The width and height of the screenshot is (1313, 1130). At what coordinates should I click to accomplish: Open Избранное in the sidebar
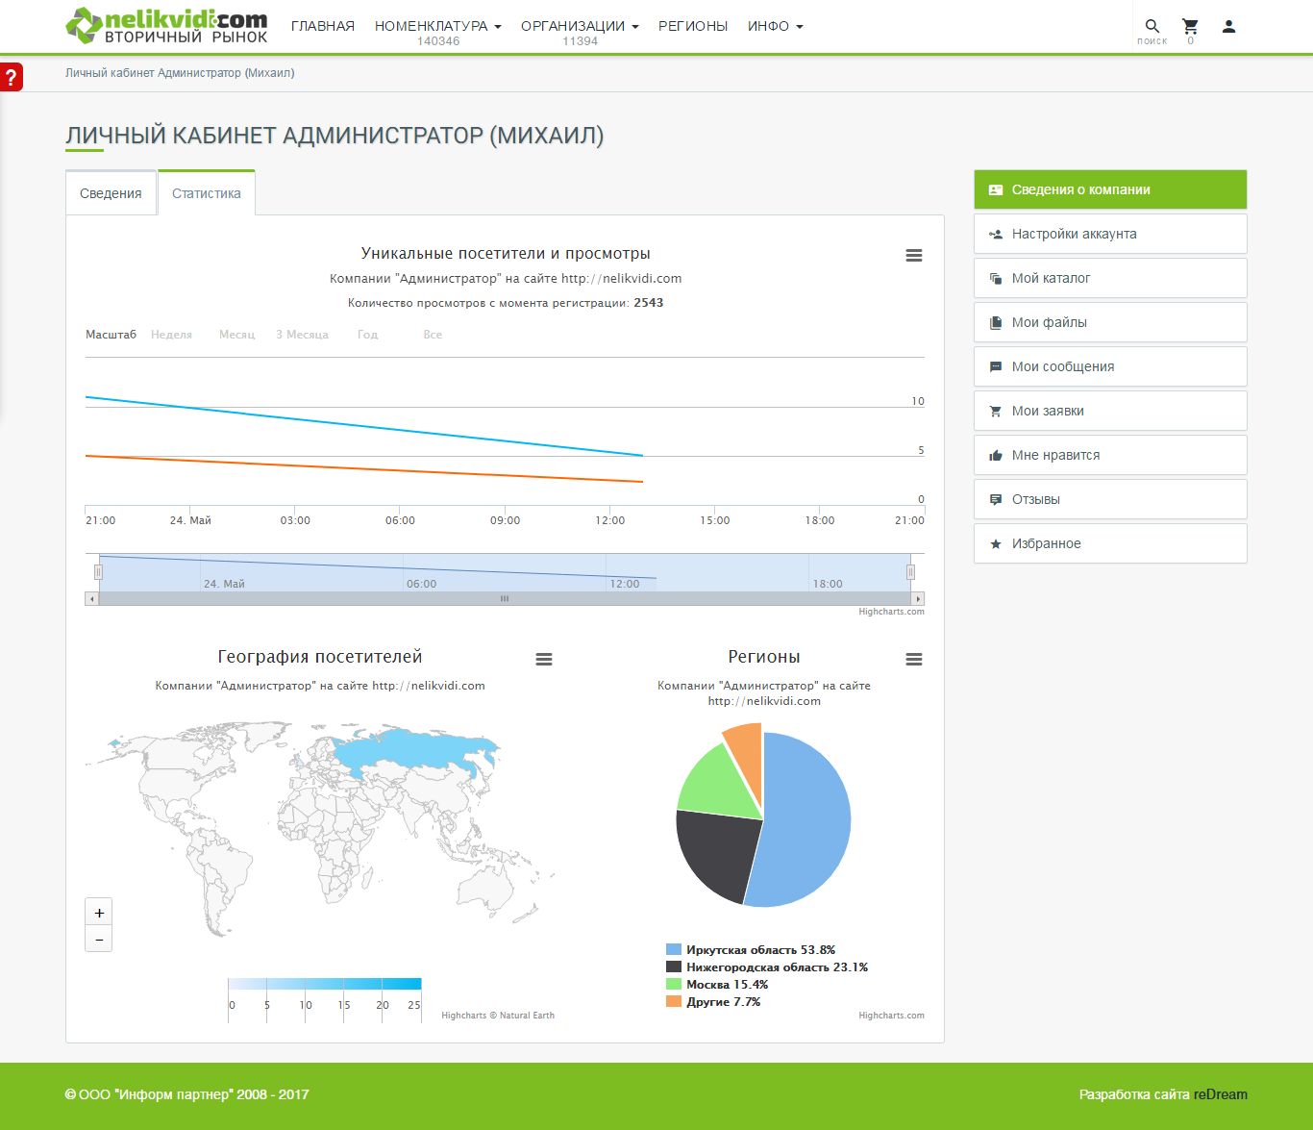tap(1110, 543)
